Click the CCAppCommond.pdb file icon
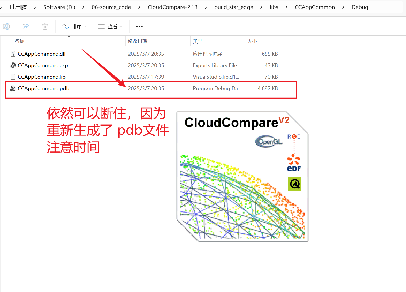 (13, 88)
